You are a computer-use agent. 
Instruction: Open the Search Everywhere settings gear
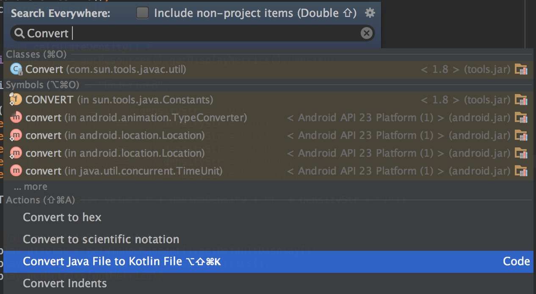click(x=369, y=13)
